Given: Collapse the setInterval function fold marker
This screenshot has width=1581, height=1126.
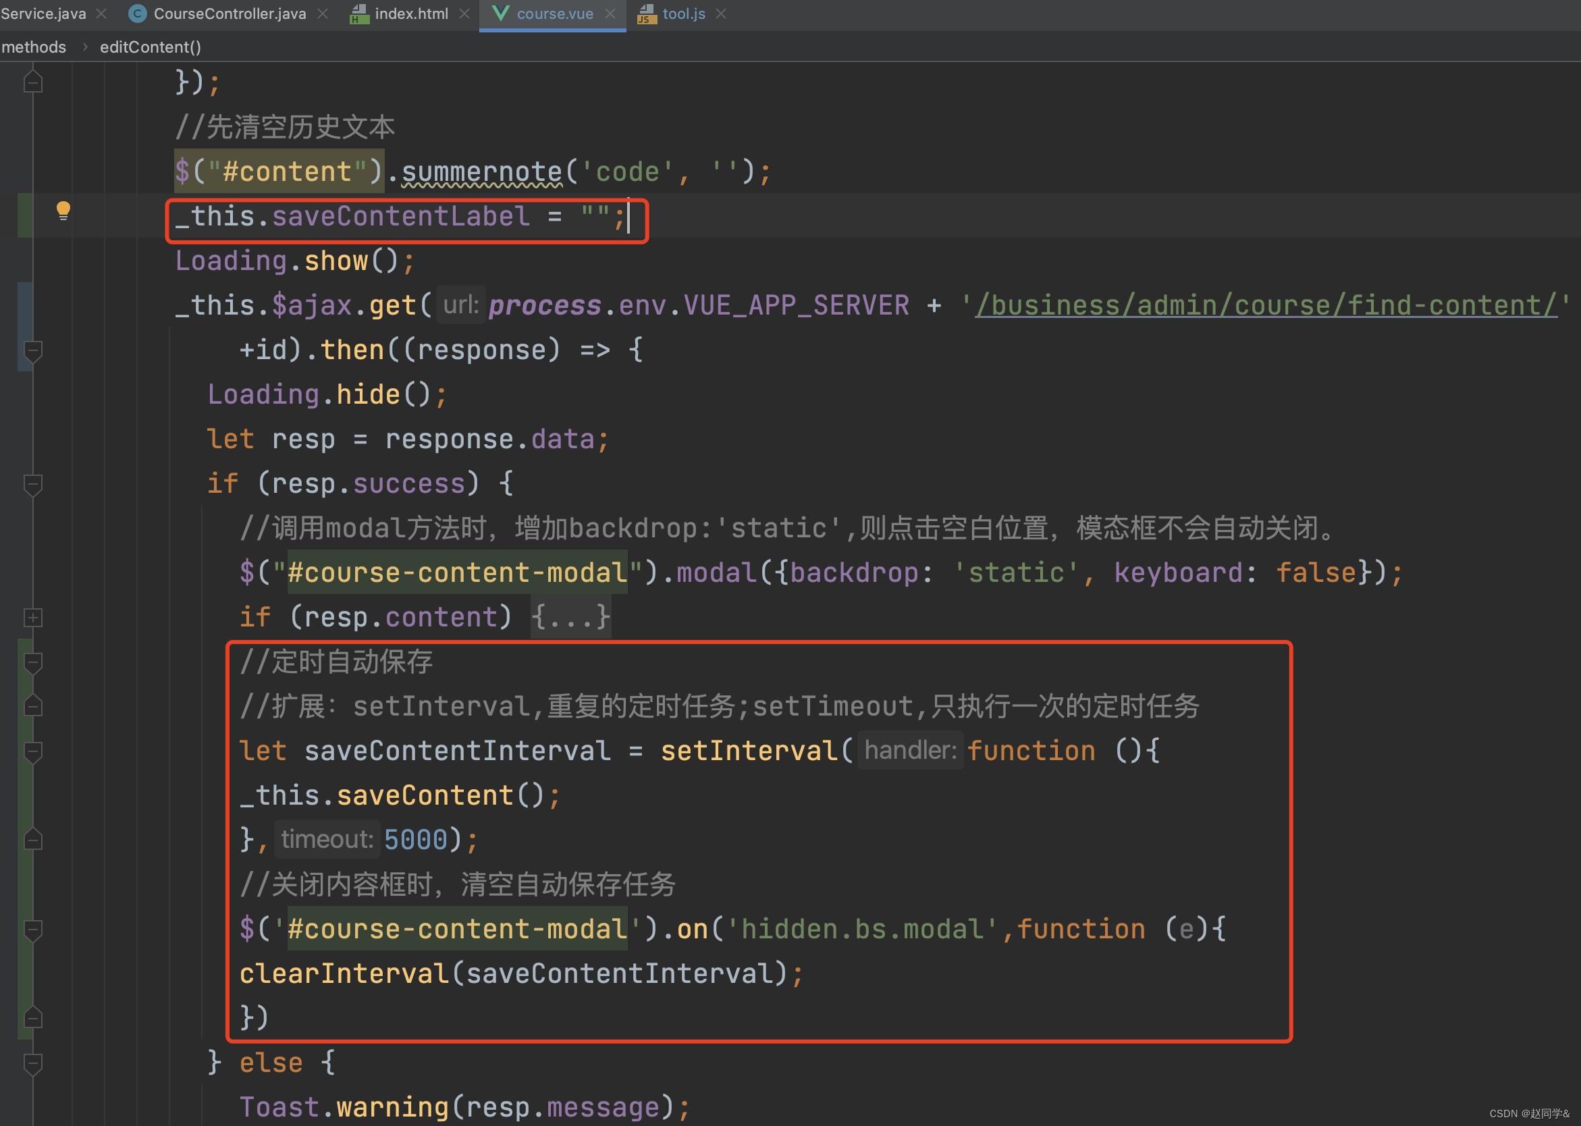Looking at the screenshot, I should click(32, 751).
